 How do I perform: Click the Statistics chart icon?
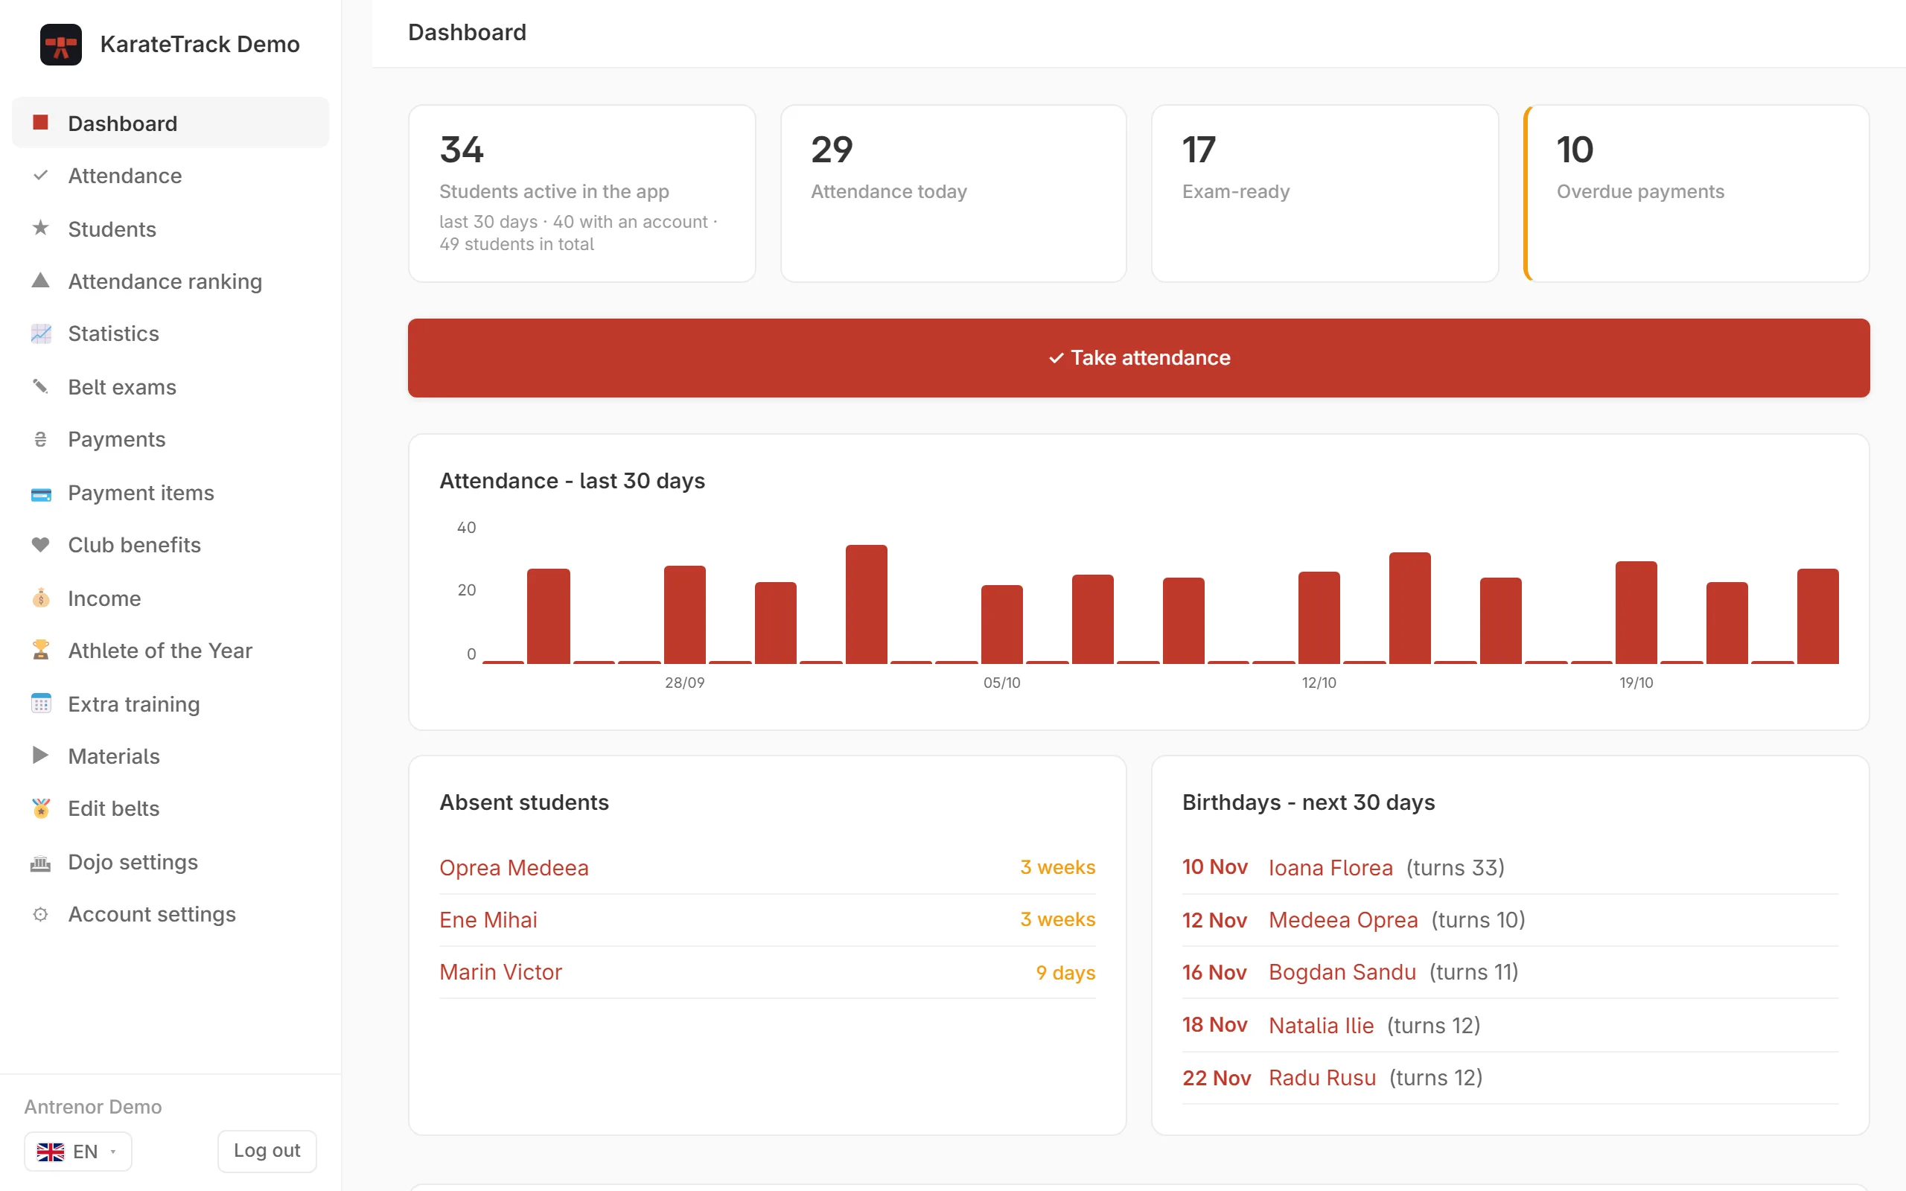tap(40, 333)
